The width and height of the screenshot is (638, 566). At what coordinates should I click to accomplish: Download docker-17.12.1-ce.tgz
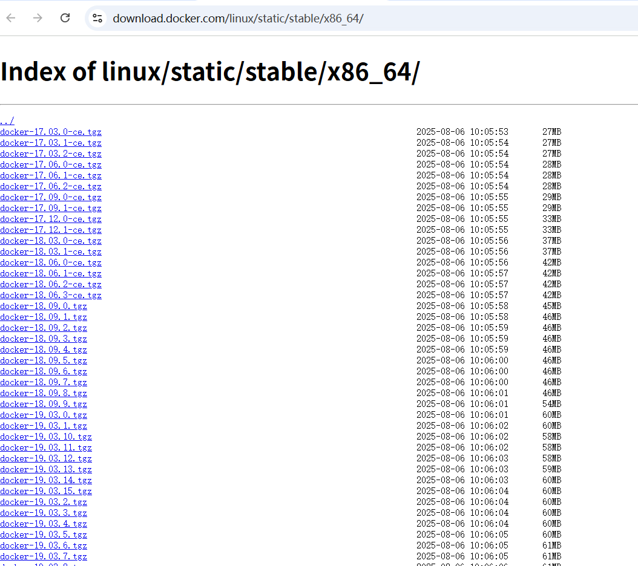pos(51,230)
